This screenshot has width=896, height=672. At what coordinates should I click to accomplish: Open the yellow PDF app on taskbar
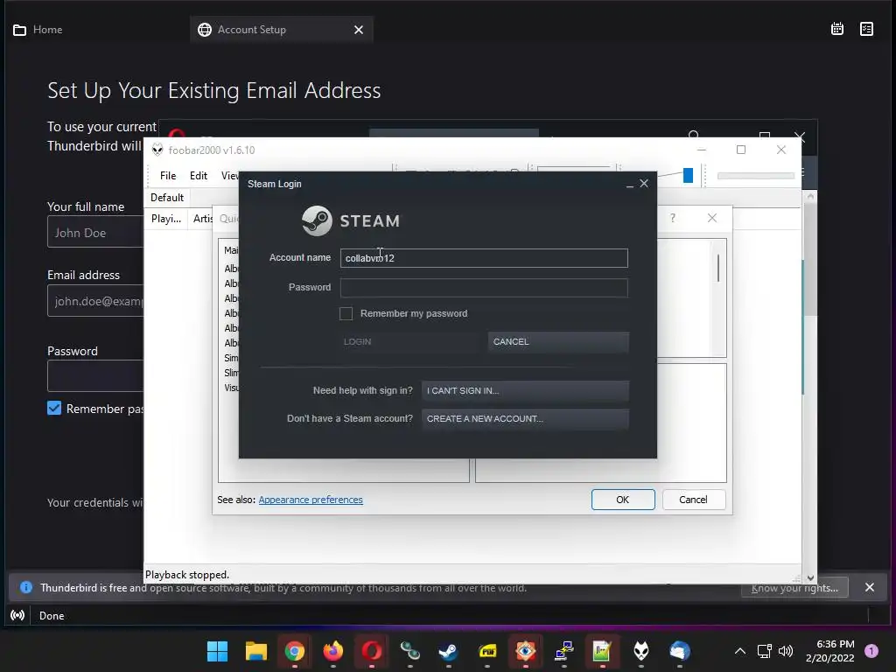pyautogui.click(x=487, y=651)
